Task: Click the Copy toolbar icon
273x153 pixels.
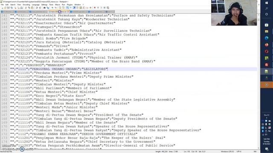Action: [x=29, y=8]
